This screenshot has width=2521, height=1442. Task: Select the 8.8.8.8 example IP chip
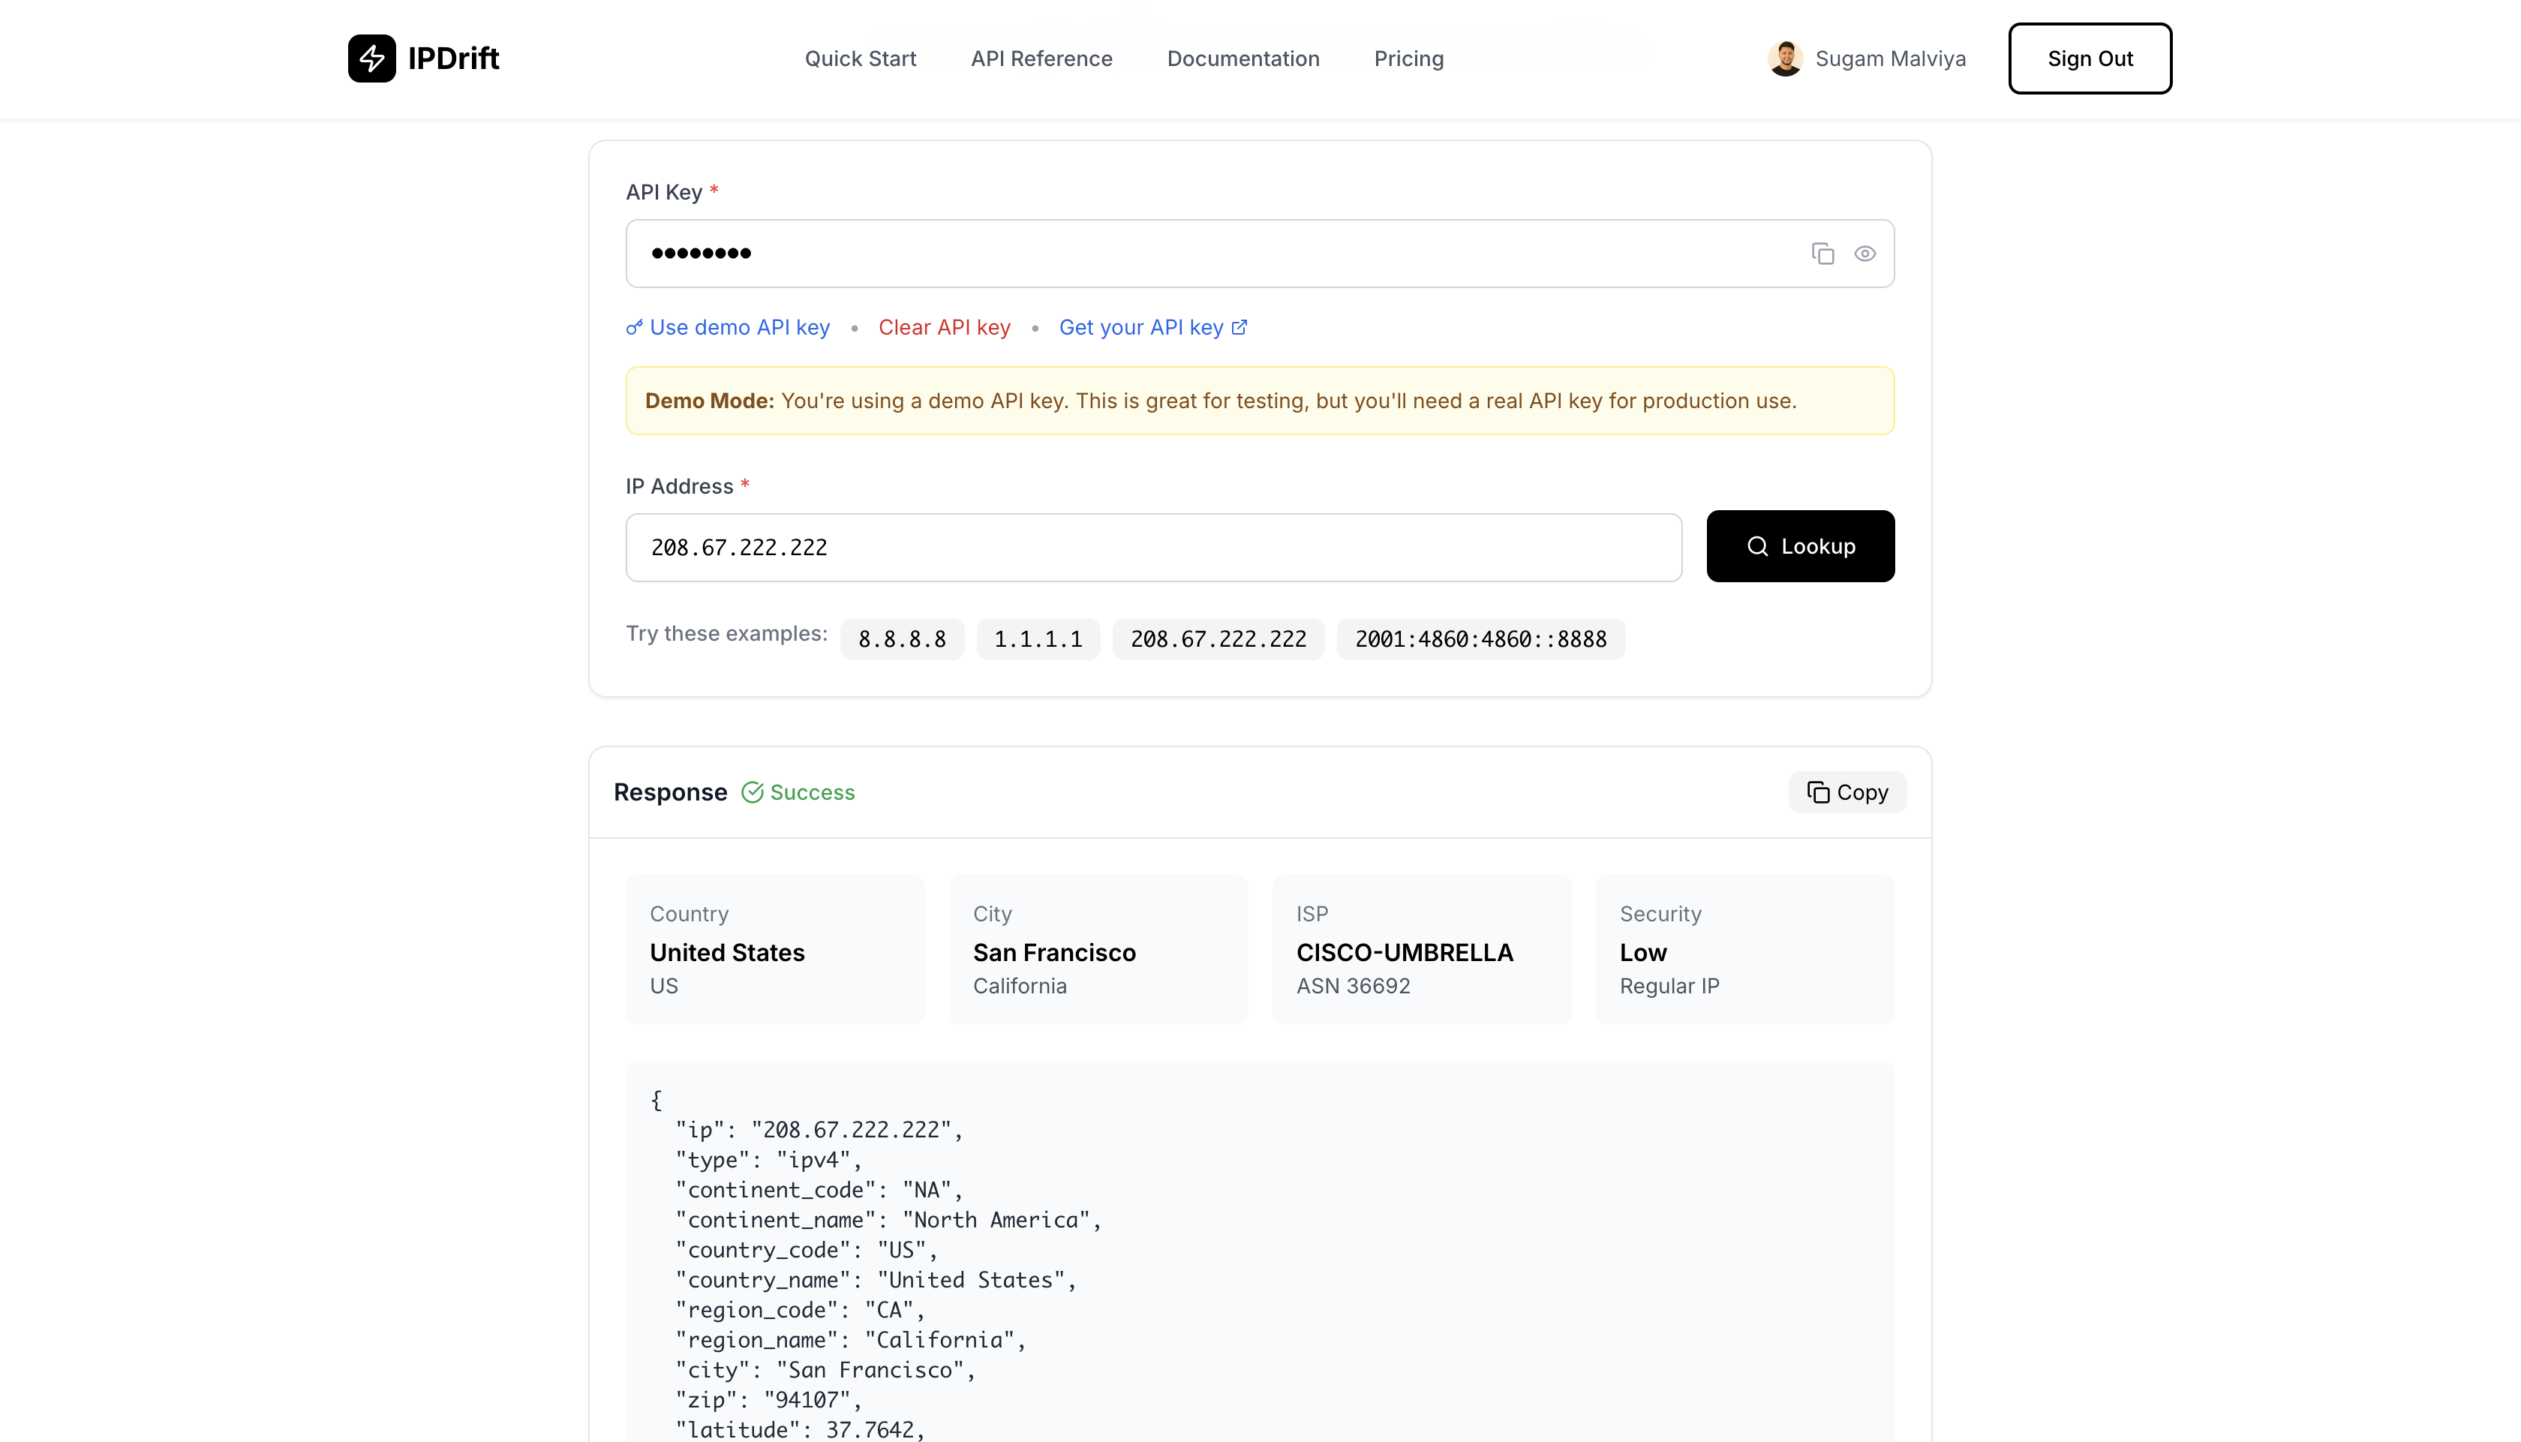tap(901, 638)
